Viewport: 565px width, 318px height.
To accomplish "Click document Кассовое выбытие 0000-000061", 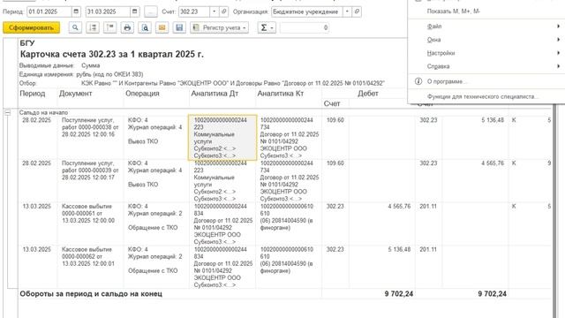I will [88, 214].
